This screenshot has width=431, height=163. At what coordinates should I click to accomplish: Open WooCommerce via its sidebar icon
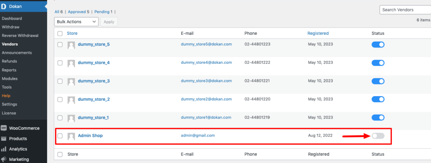(4, 128)
